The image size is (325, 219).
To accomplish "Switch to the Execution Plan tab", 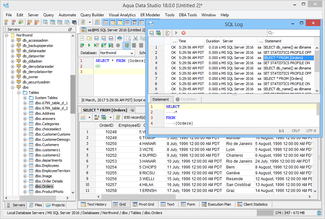I will 216,204.
